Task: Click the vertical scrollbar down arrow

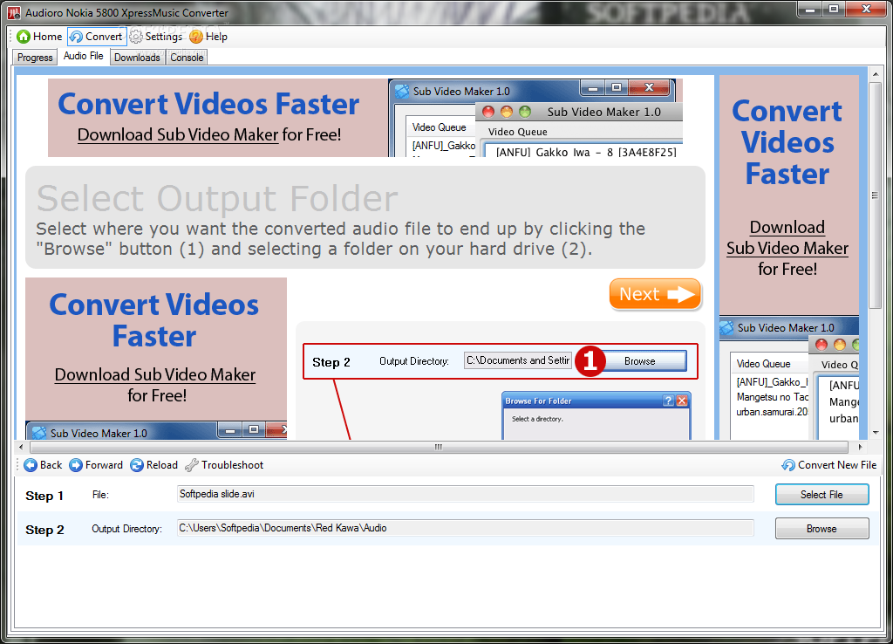Action: pyautogui.click(x=875, y=433)
